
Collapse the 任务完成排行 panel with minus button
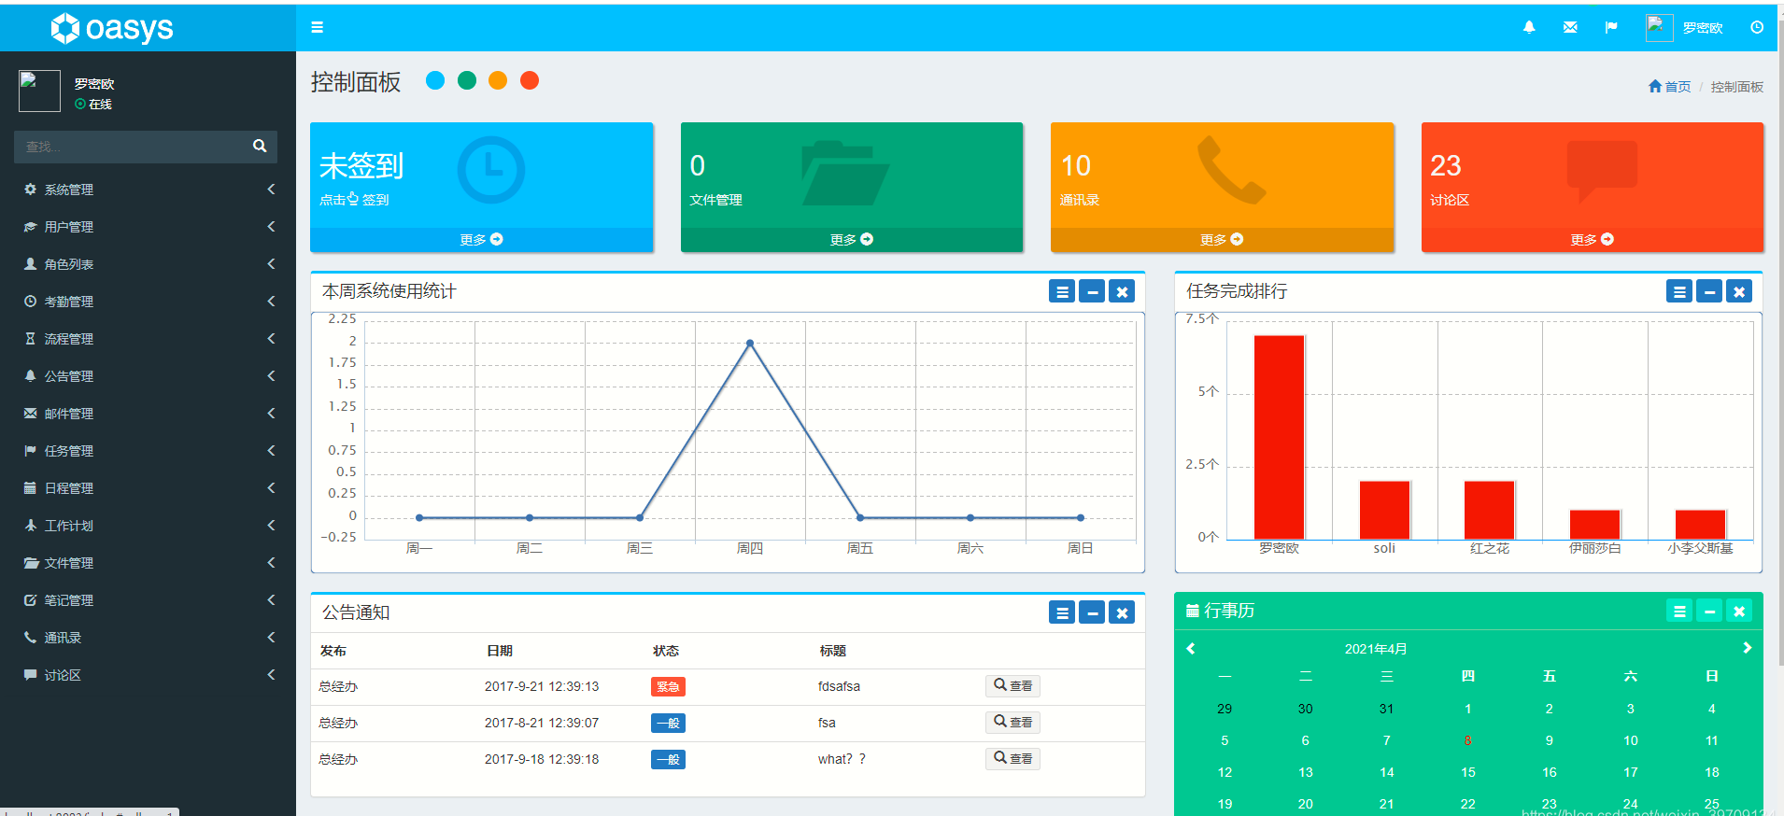pyautogui.click(x=1709, y=291)
